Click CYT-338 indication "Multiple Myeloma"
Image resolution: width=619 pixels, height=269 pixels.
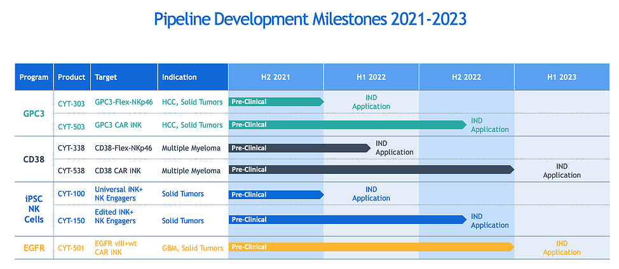point(191,148)
